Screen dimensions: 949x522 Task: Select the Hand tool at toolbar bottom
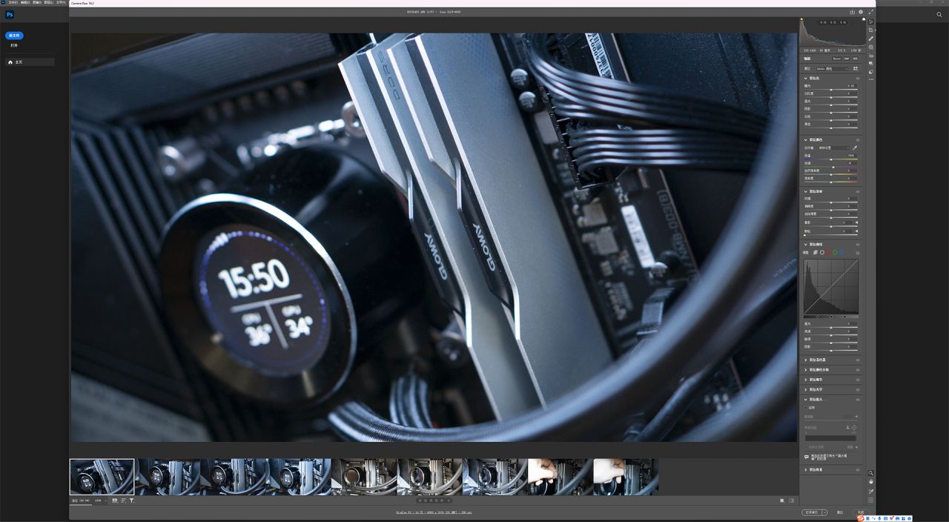tap(871, 481)
